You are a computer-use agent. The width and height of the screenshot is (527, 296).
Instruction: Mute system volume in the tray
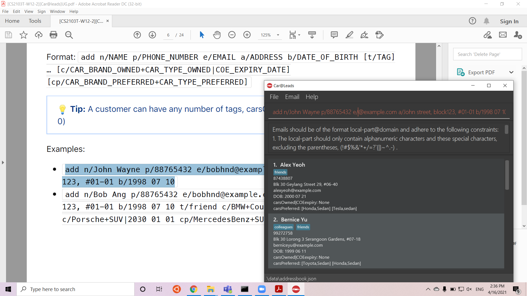pyautogui.click(x=469, y=289)
